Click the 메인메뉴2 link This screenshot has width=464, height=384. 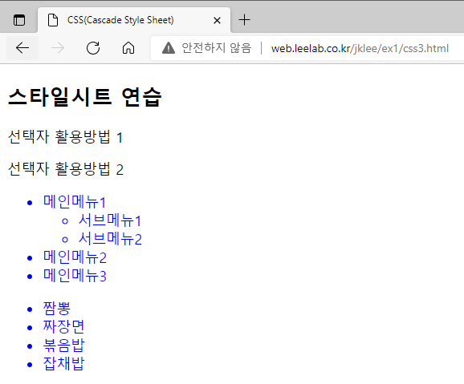click(x=75, y=257)
